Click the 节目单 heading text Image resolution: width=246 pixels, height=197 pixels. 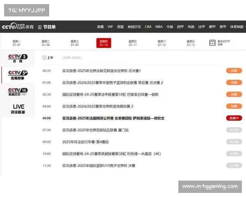pos(50,27)
